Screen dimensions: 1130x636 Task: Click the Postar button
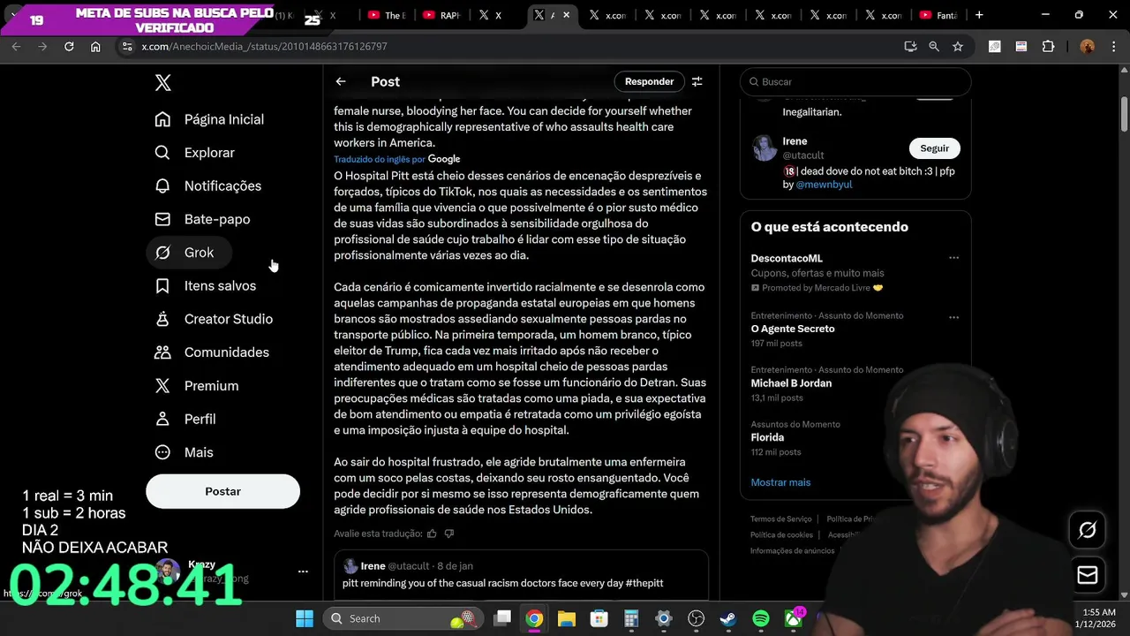222,491
